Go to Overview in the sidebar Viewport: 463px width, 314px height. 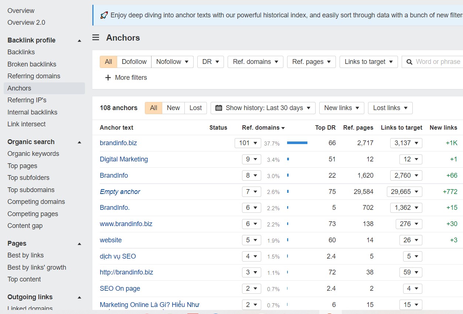click(21, 11)
